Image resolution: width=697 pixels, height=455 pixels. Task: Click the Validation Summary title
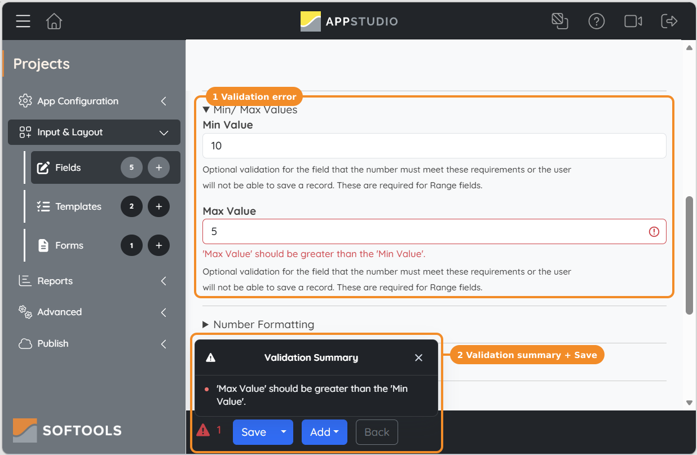311,357
